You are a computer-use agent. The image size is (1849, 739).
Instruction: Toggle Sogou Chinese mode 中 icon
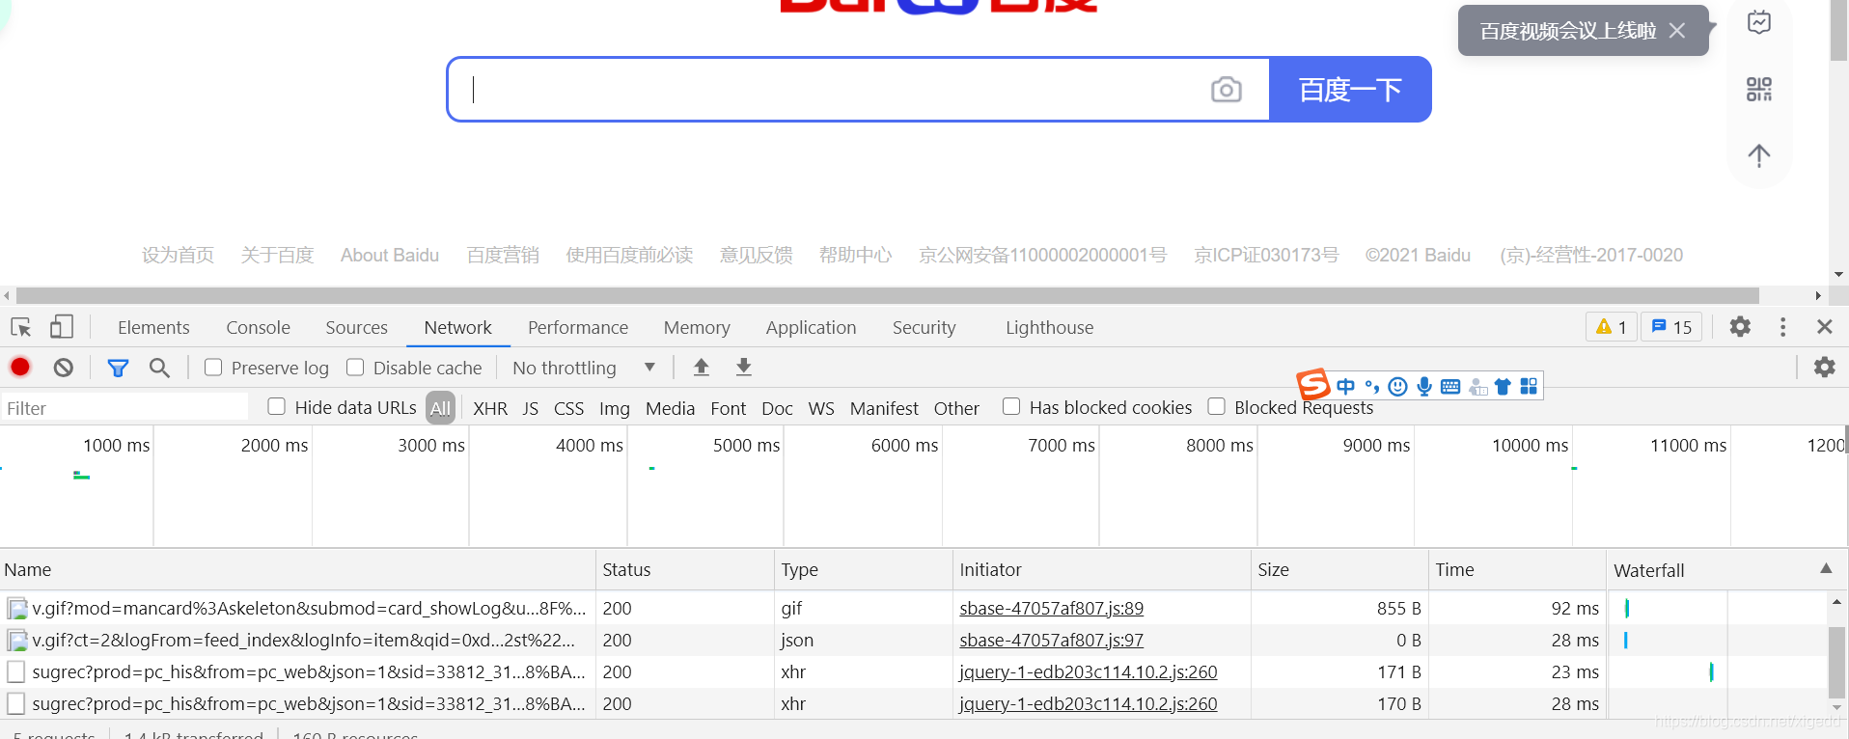click(x=1345, y=387)
